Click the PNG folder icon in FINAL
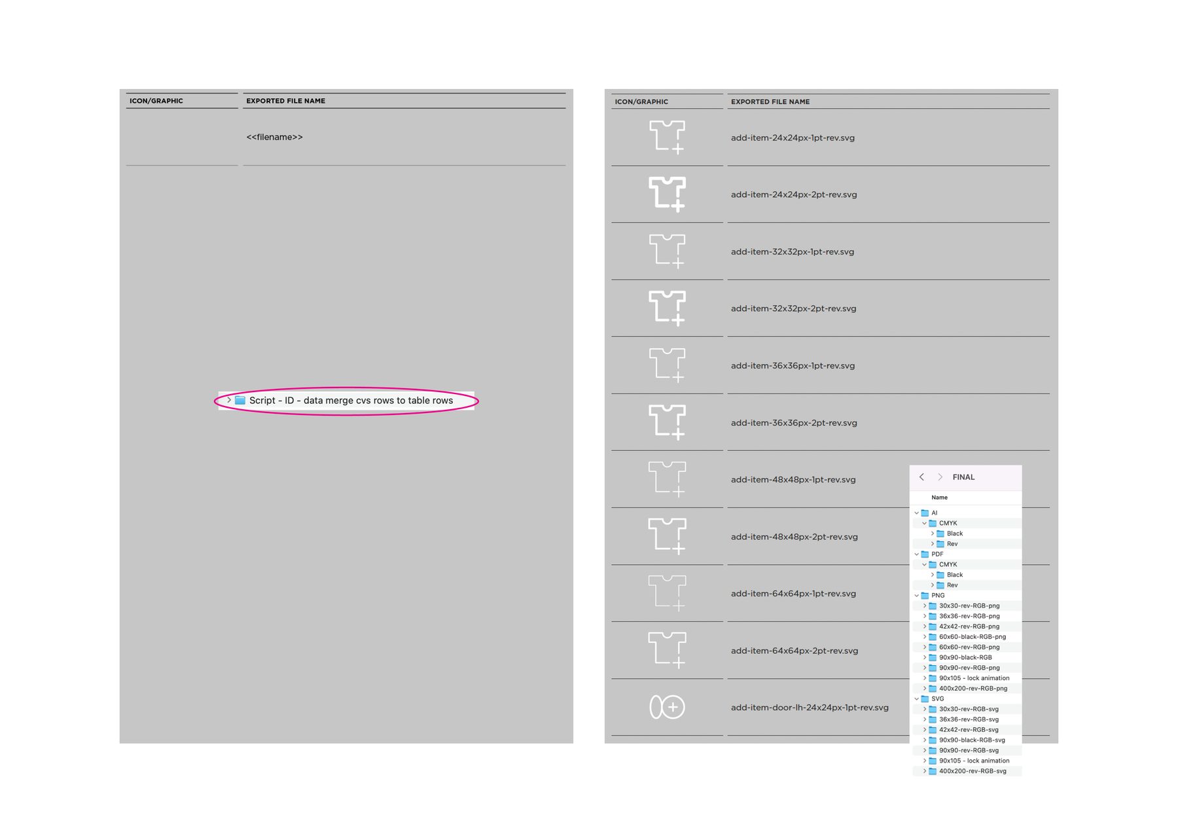This screenshot has width=1178, height=832. (925, 596)
